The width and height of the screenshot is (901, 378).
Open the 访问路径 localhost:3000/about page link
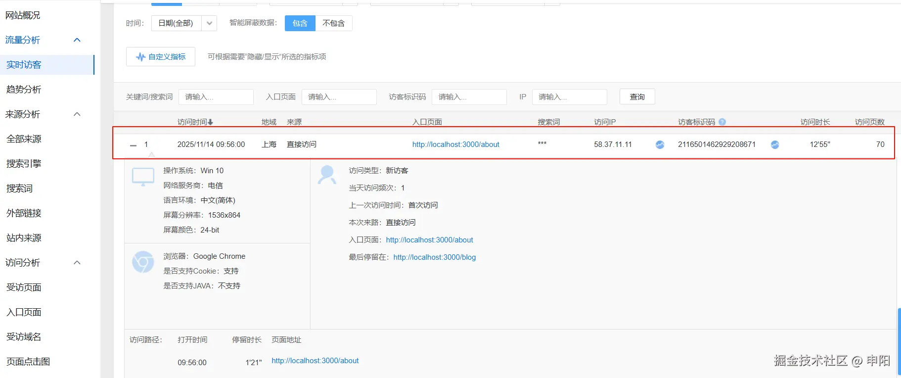pyautogui.click(x=315, y=361)
